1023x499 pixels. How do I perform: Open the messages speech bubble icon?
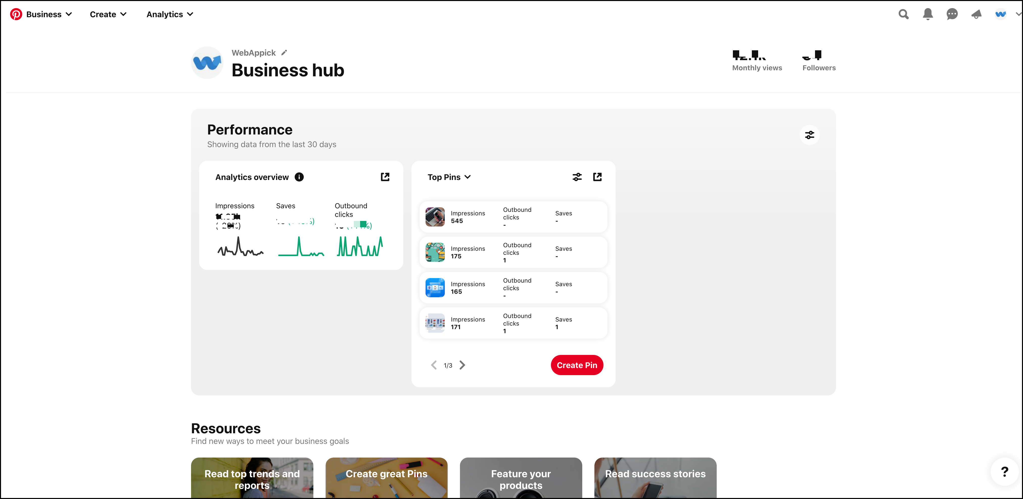coord(952,14)
